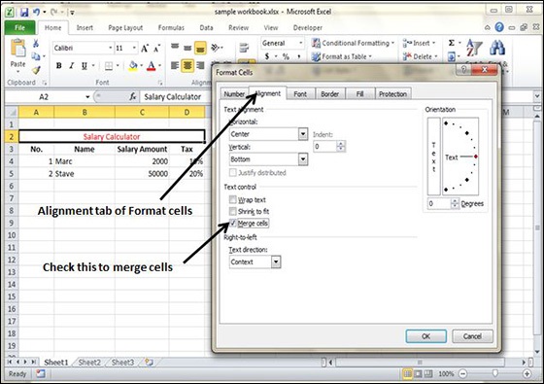Click the Find & Select binoculars icon
Screen dimensions: 544x384
[496, 48]
